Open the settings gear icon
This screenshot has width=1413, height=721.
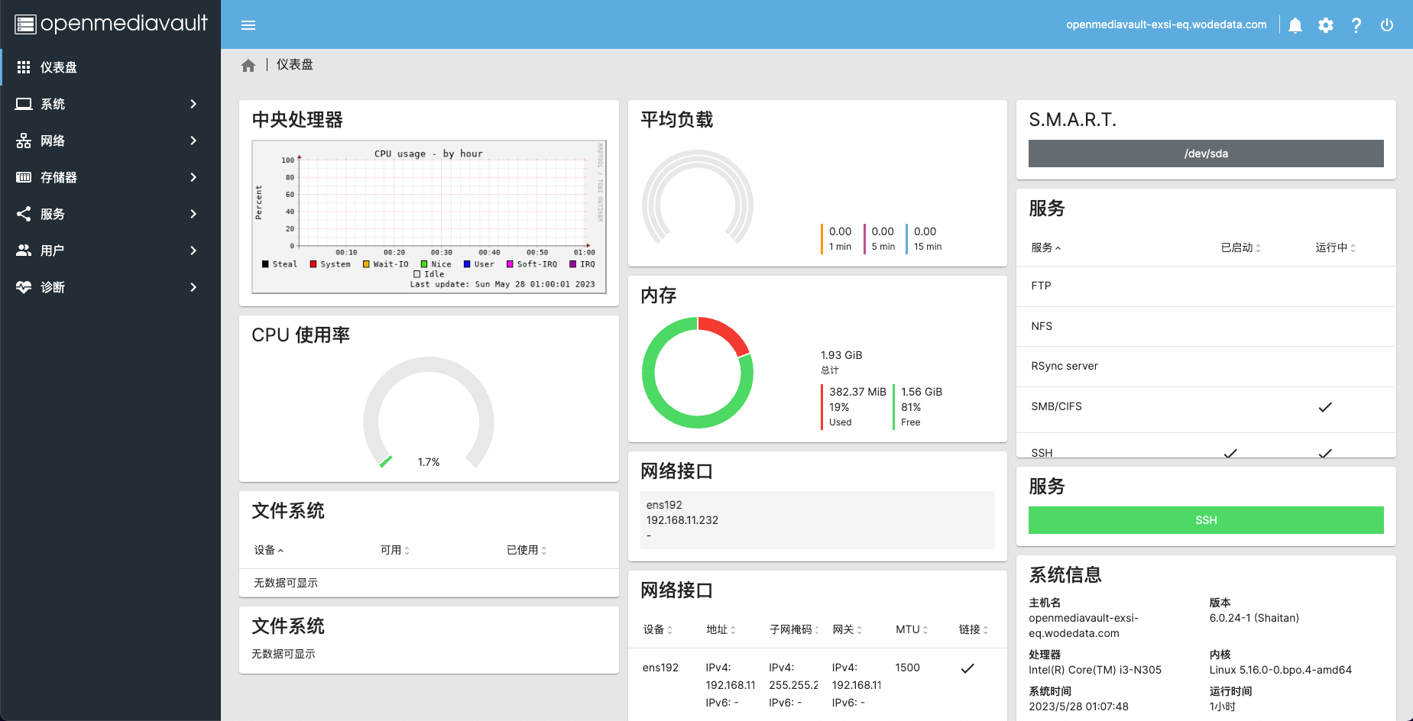tap(1326, 25)
